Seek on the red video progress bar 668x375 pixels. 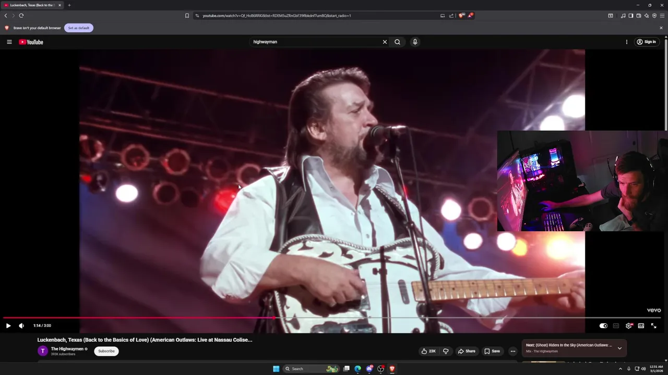tap(332, 317)
